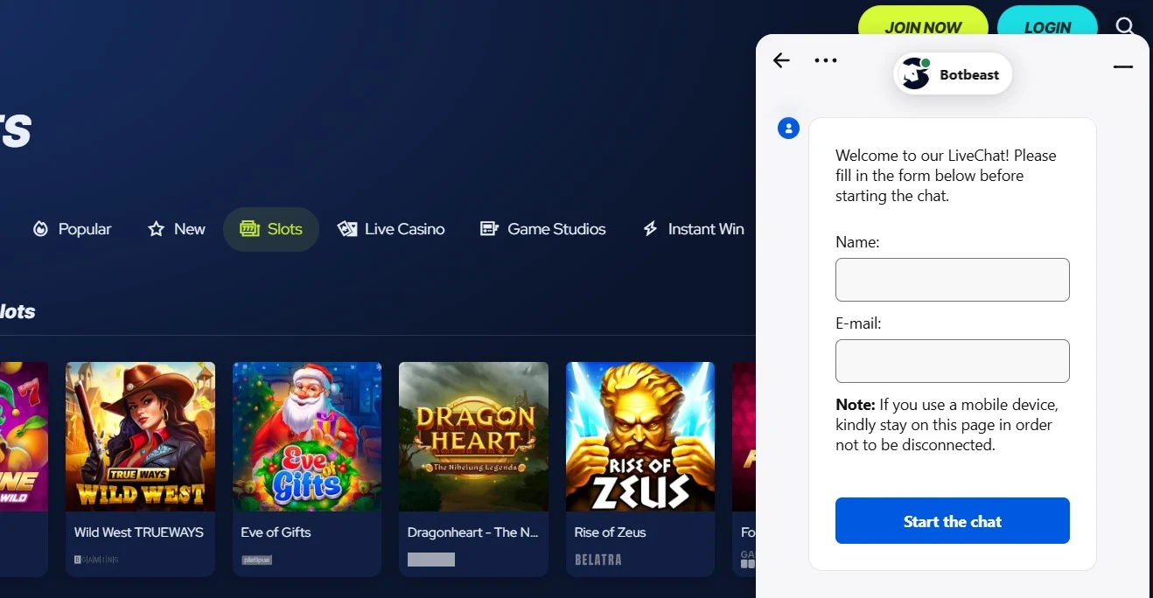Open Dragon Heart game thumbnail

473,437
